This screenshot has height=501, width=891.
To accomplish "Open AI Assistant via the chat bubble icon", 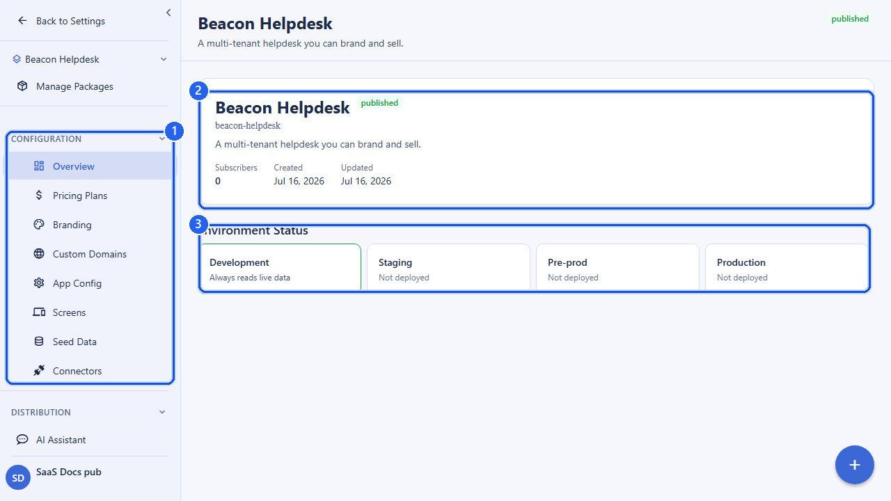I will tap(22, 440).
